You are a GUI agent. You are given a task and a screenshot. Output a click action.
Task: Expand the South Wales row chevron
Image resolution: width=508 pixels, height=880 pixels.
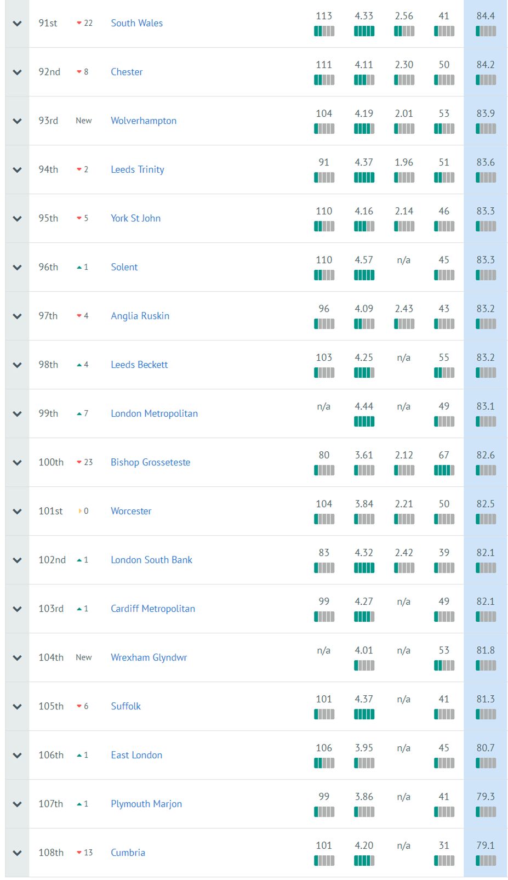pos(17,24)
